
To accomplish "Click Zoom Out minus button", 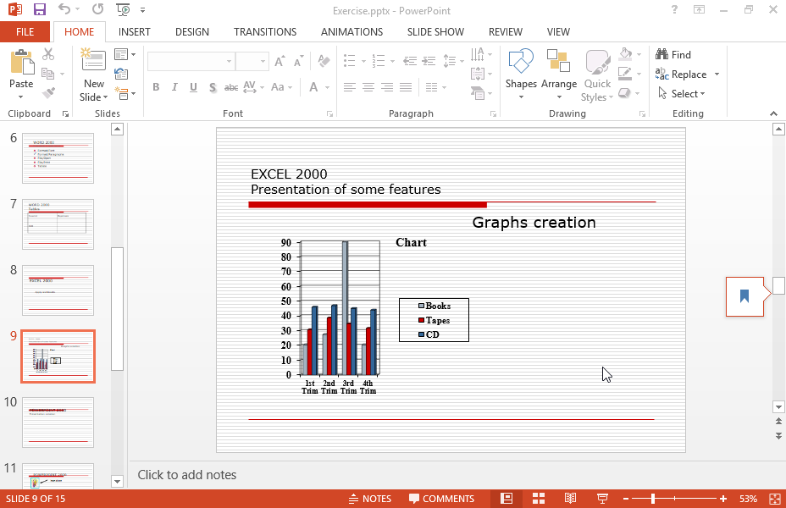I will (x=626, y=499).
